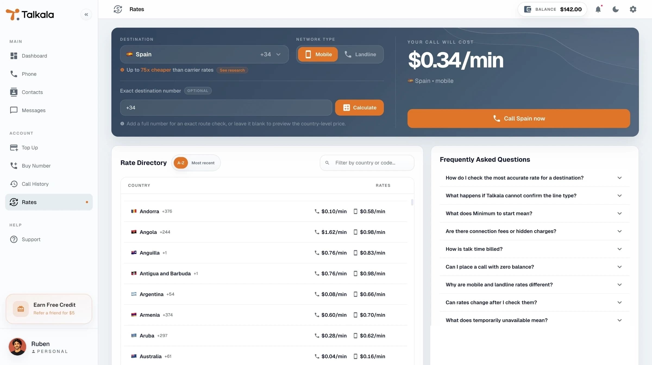Screen dimensions: 652x365
Task: Select the Landline network type
Action: click(361, 54)
